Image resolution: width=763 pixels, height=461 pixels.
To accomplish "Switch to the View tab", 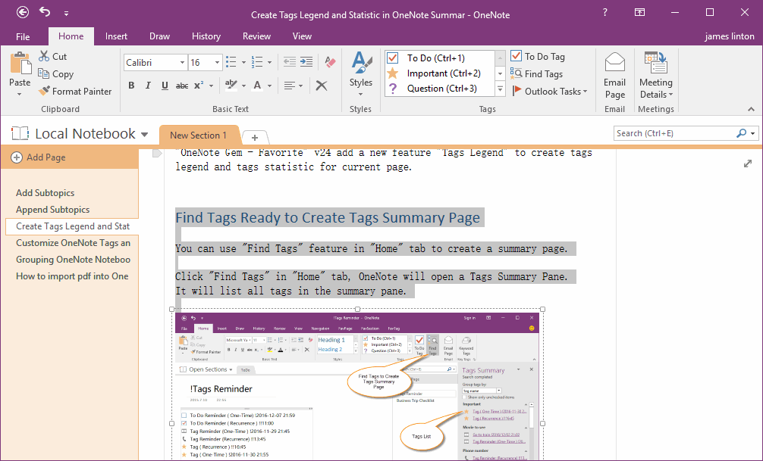I will pos(302,36).
